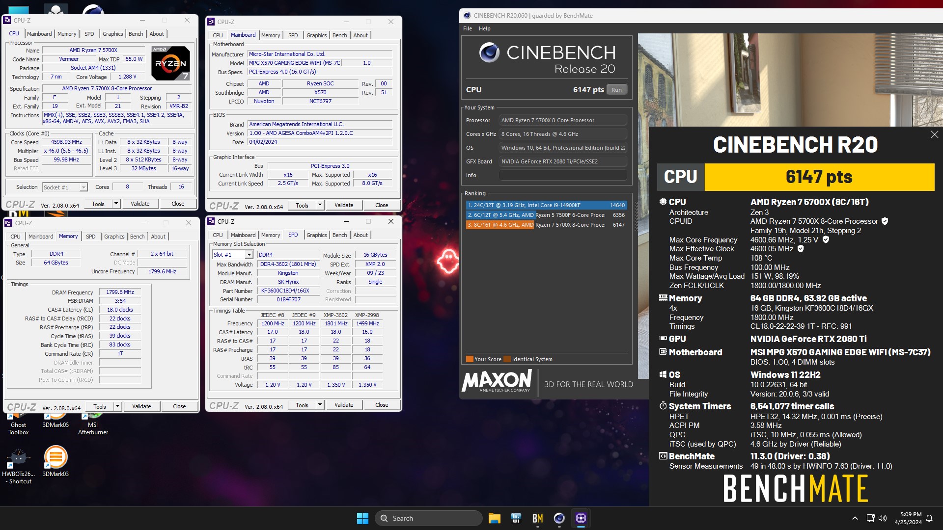Open the HWBOT shortcut desktop icon
The height and width of the screenshot is (530, 943).
point(19,466)
